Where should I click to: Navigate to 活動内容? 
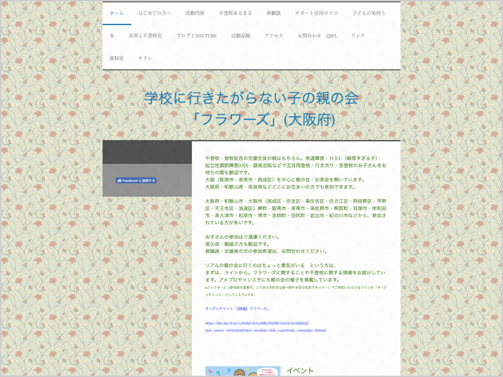coord(195,13)
